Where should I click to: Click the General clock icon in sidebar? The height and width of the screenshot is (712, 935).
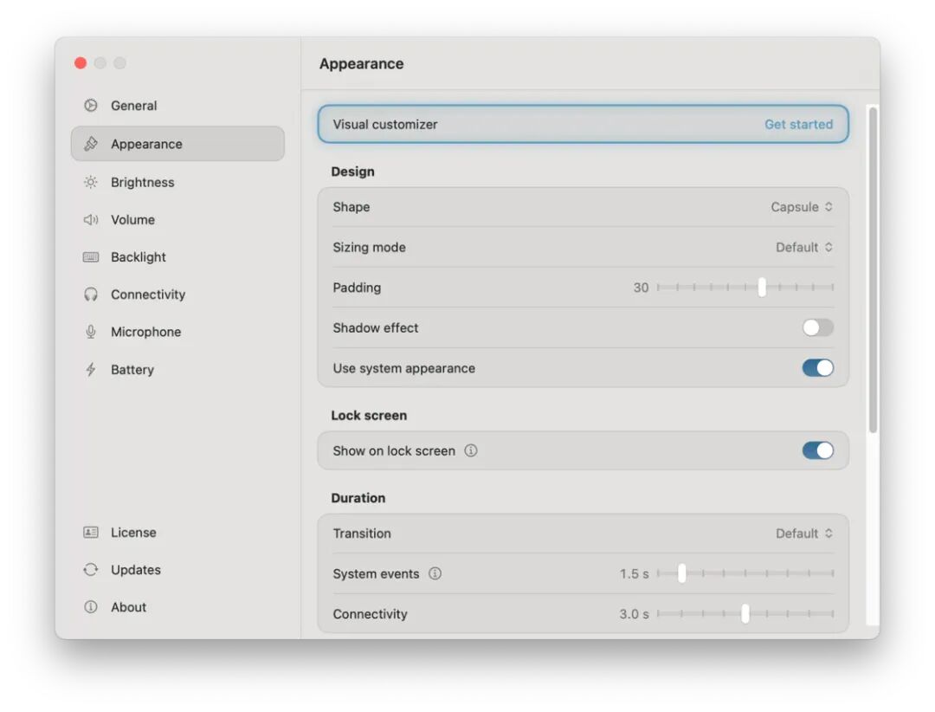click(x=91, y=106)
